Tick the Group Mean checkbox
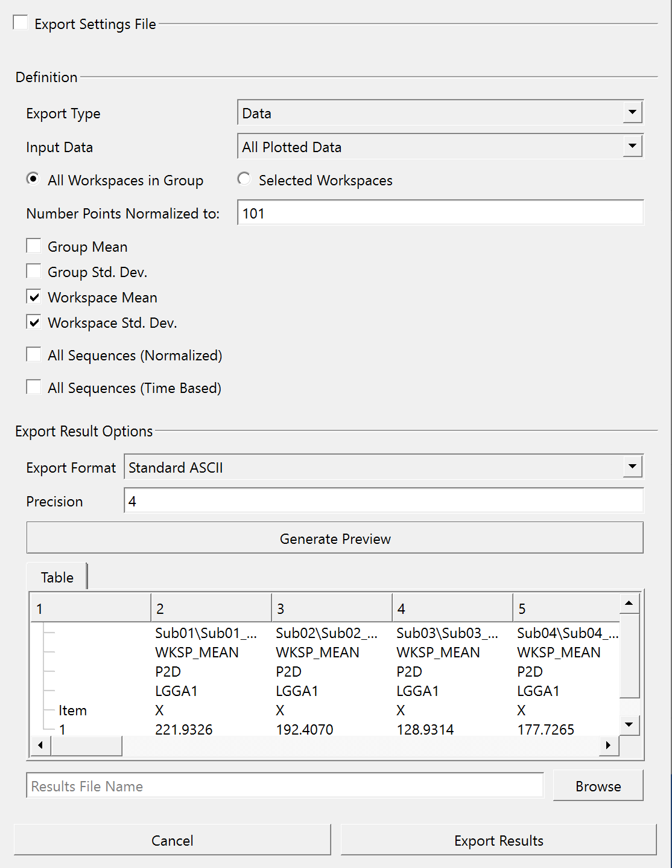The width and height of the screenshot is (672, 868). (34, 246)
